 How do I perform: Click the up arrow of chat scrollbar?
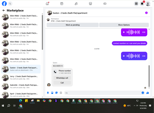[x=149, y=30]
